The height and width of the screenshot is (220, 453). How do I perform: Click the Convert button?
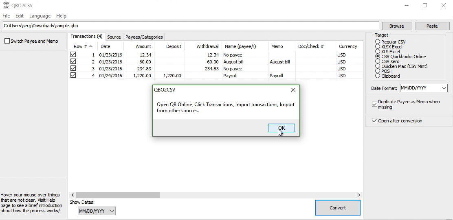[x=338, y=208]
